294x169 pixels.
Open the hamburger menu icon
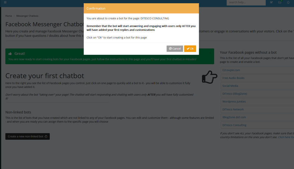(x=5, y=2)
